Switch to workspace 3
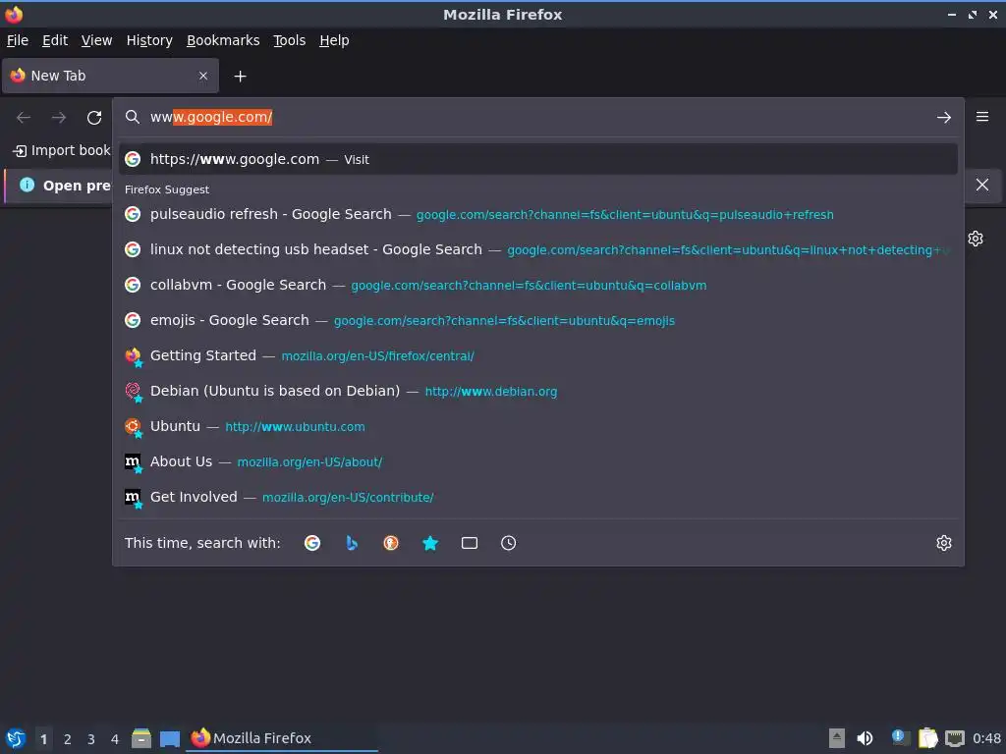This screenshot has height=754, width=1006. coord(91,739)
